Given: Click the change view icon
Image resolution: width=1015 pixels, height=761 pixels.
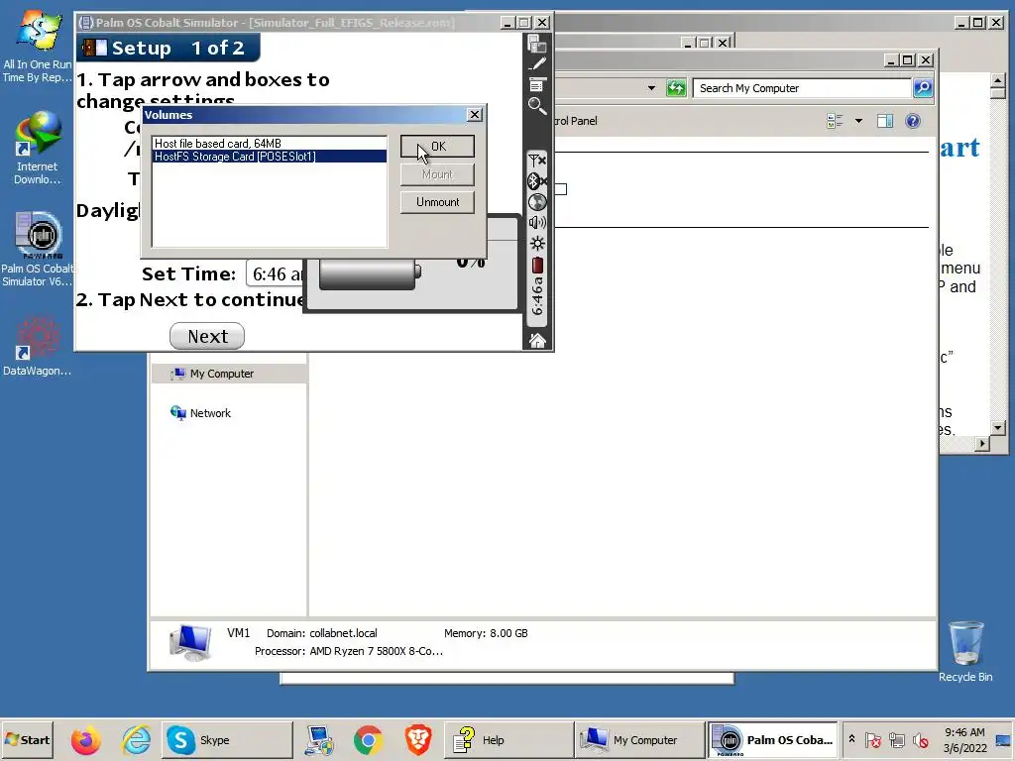Looking at the screenshot, I should point(835,121).
